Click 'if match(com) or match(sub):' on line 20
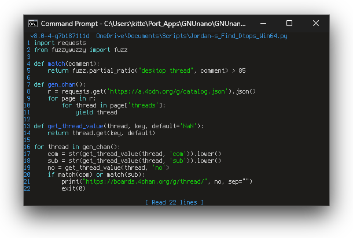The image size is (353, 238). coord(96,174)
